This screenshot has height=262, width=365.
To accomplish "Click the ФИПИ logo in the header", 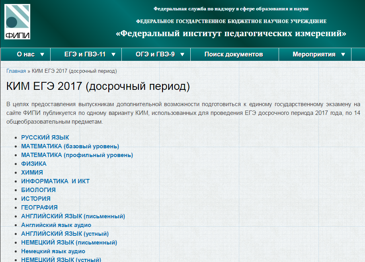I will [17, 21].
